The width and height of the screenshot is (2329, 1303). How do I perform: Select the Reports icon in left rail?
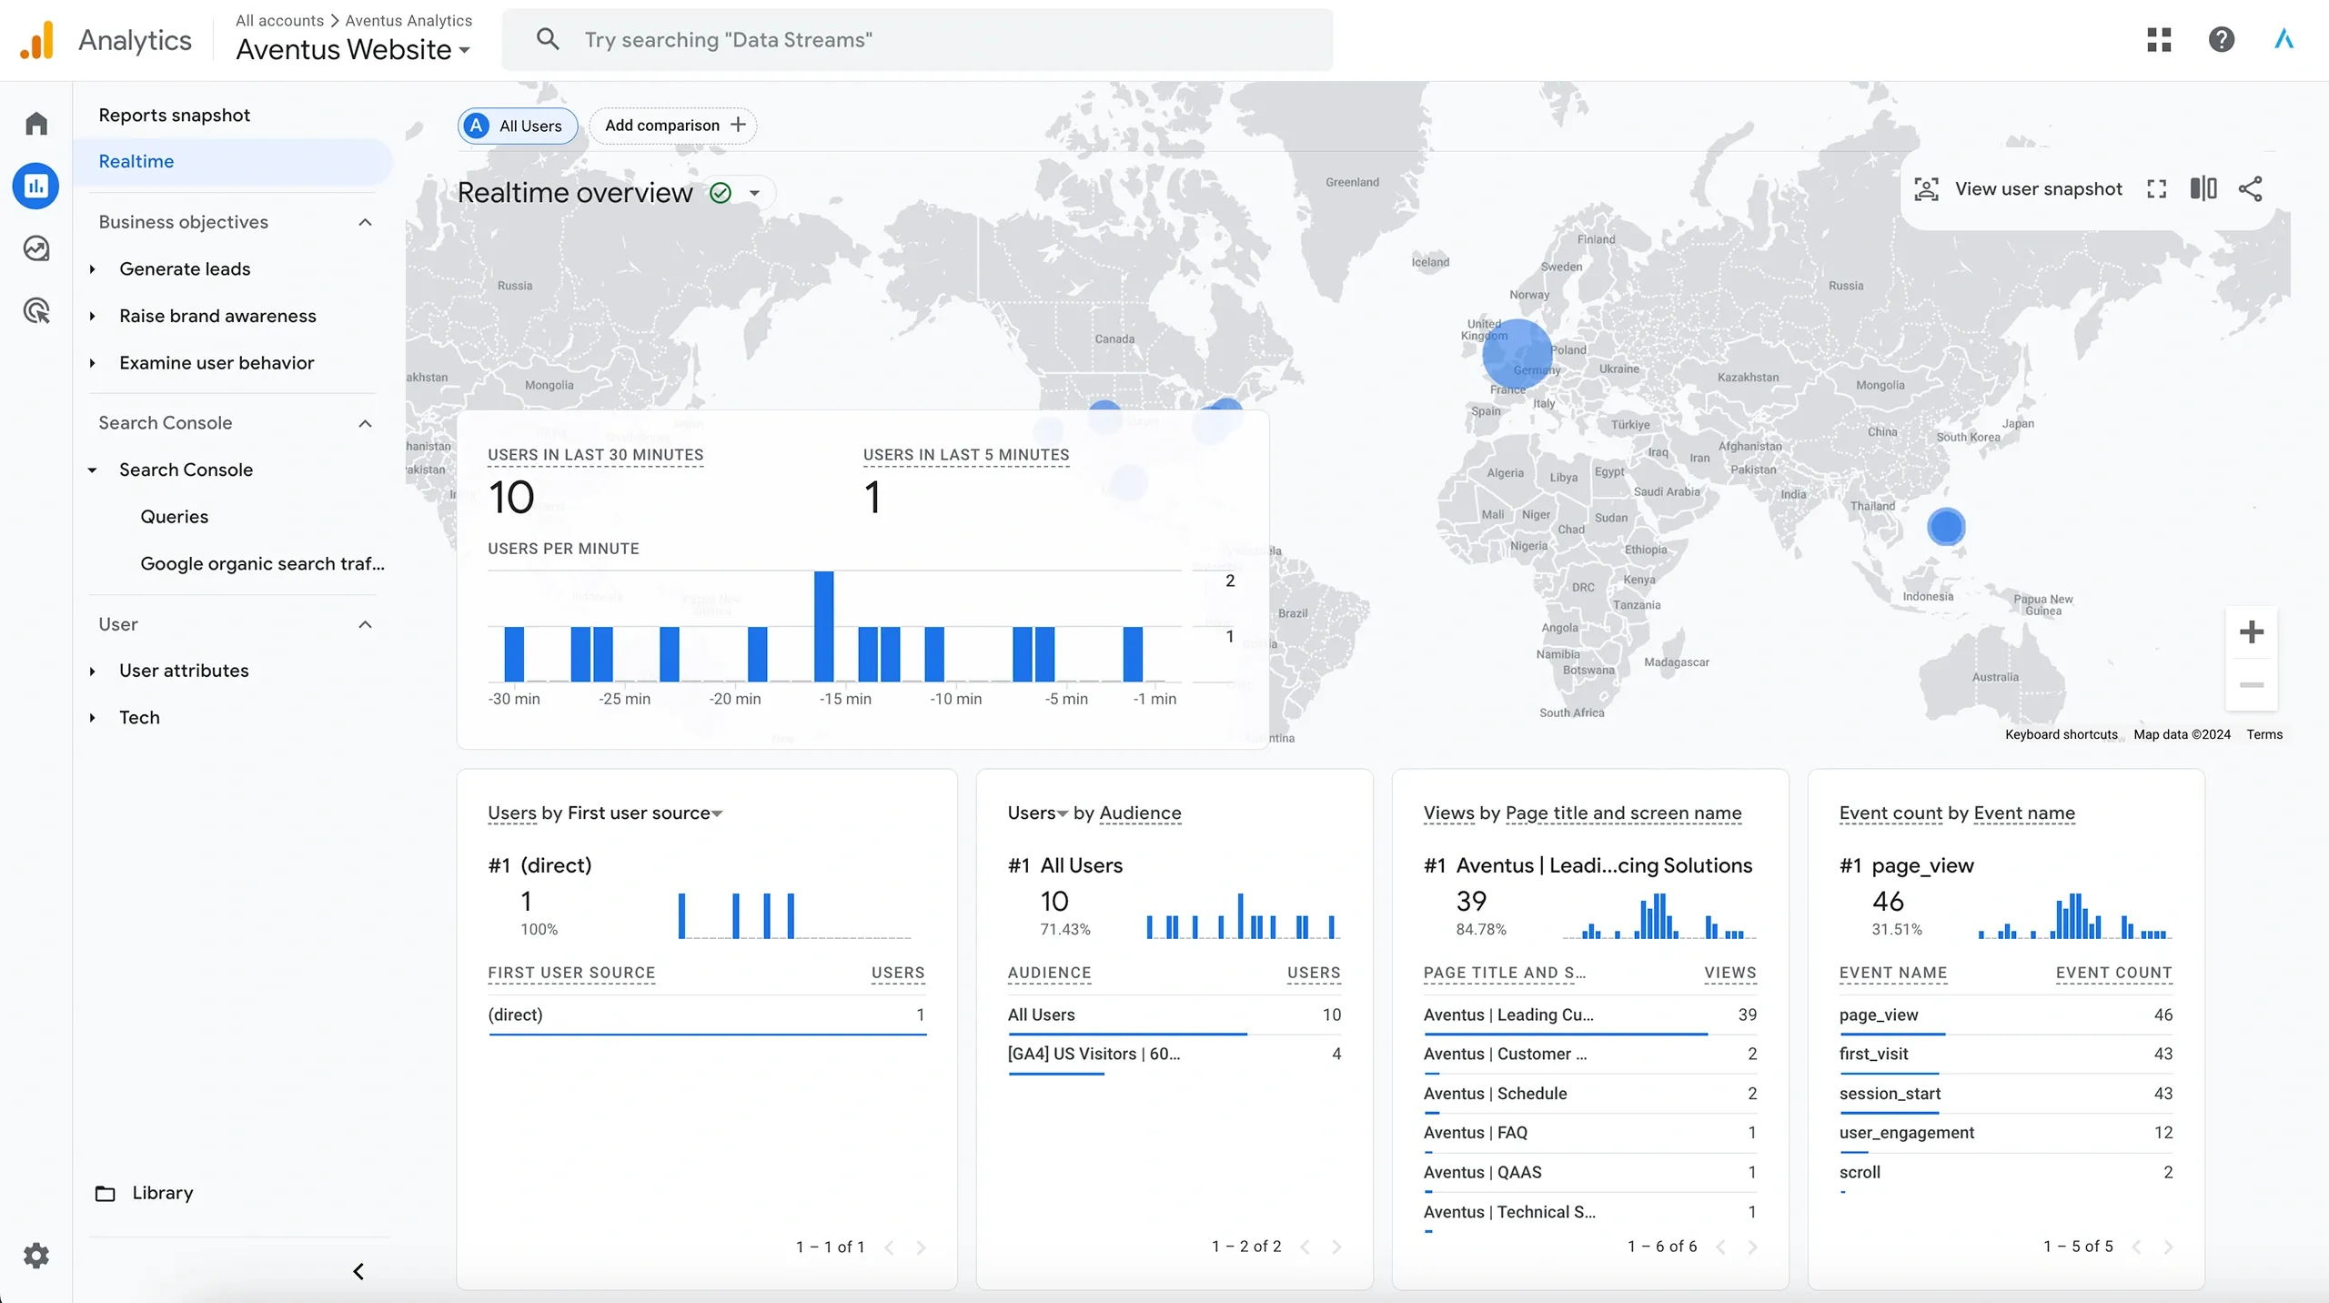(36, 187)
